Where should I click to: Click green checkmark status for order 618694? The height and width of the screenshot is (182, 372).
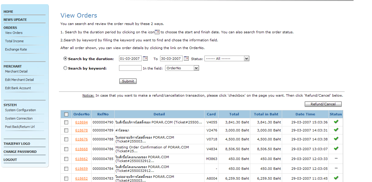click(336, 122)
